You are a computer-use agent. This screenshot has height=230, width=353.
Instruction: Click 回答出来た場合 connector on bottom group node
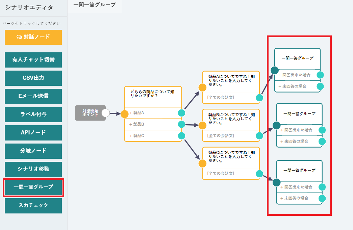[322, 187]
